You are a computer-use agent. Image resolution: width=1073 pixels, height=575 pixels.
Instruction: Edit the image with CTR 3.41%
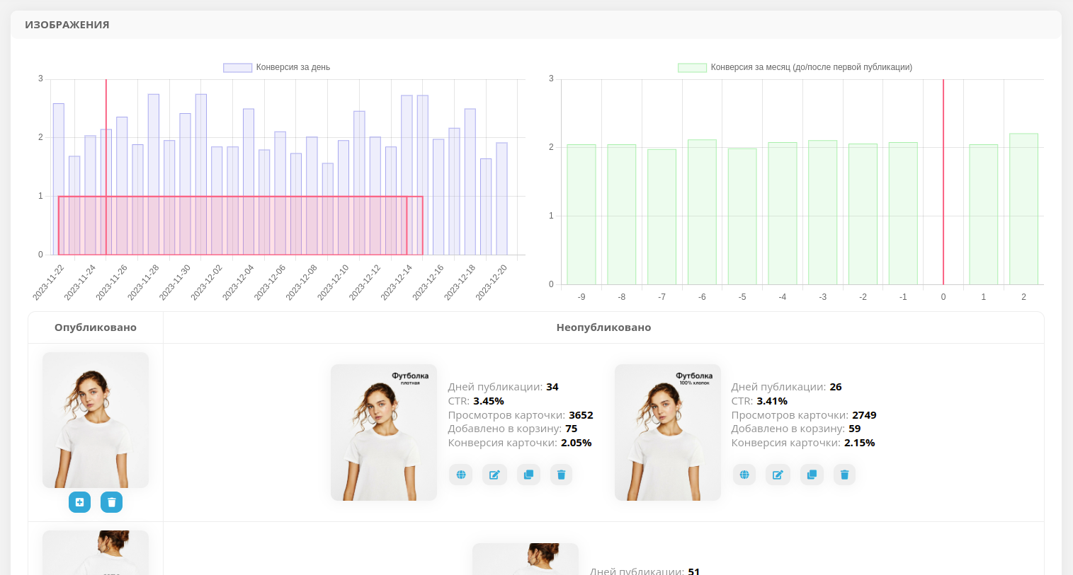[x=778, y=475]
